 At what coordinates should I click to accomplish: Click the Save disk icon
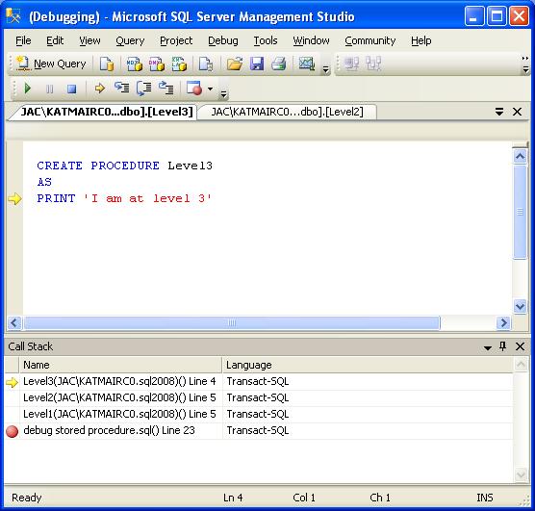tap(257, 64)
